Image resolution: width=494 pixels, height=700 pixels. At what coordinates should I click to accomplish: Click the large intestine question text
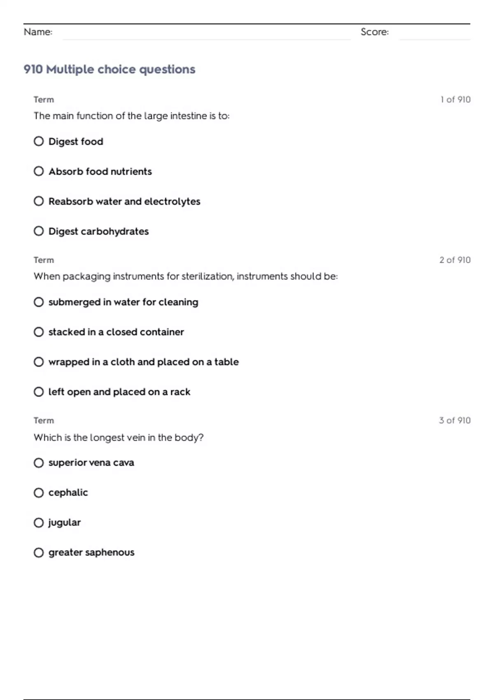click(132, 116)
